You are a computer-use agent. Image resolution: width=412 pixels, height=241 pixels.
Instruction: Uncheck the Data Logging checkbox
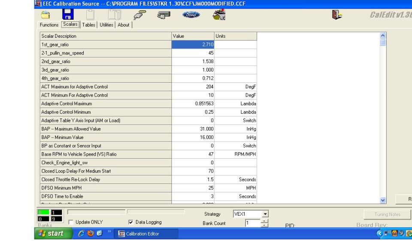click(130, 222)
